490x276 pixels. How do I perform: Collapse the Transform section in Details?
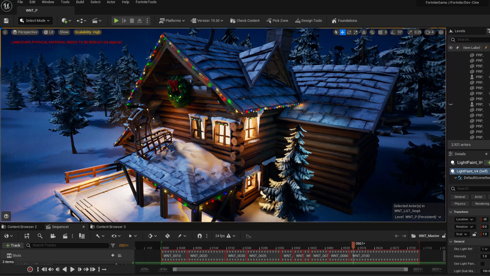tap(450, 212)
